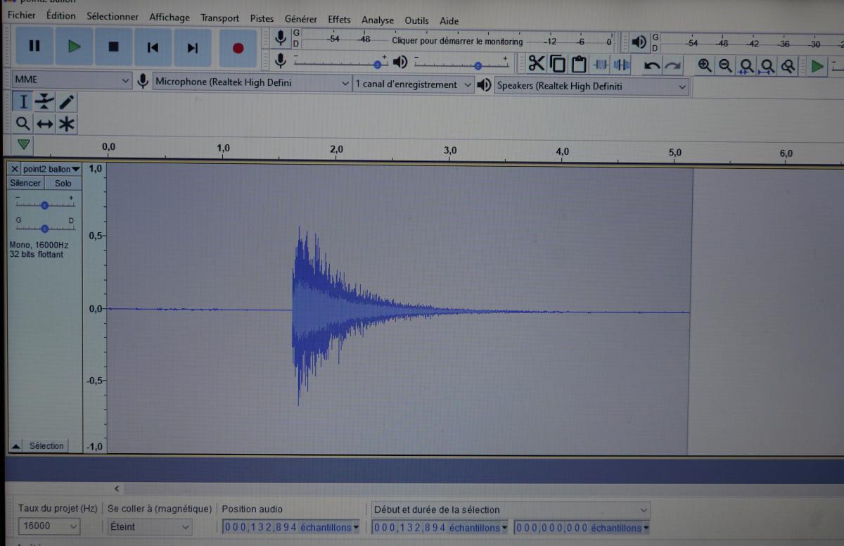Click the Sélection button under track
844x546 pixels.
point(46,446)
